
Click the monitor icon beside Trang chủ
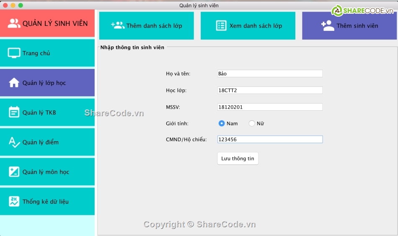click(14, 53)
